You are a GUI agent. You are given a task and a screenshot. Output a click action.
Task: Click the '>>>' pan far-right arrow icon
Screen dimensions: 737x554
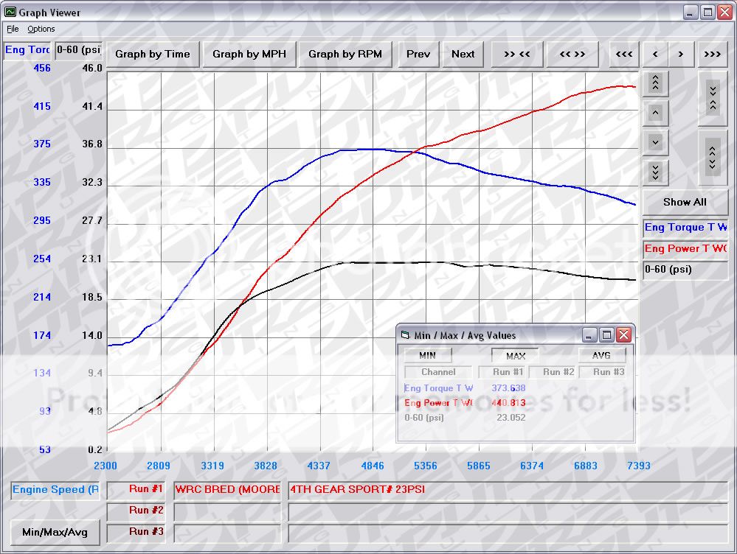point(713,54)
